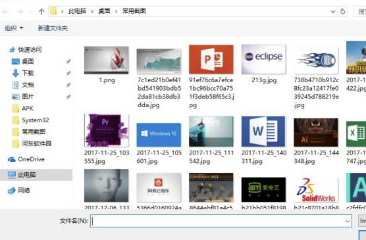Viewport: 366px width, 240px height.
Task: Create folder with 新建文件夹 button
Action: 53,28
